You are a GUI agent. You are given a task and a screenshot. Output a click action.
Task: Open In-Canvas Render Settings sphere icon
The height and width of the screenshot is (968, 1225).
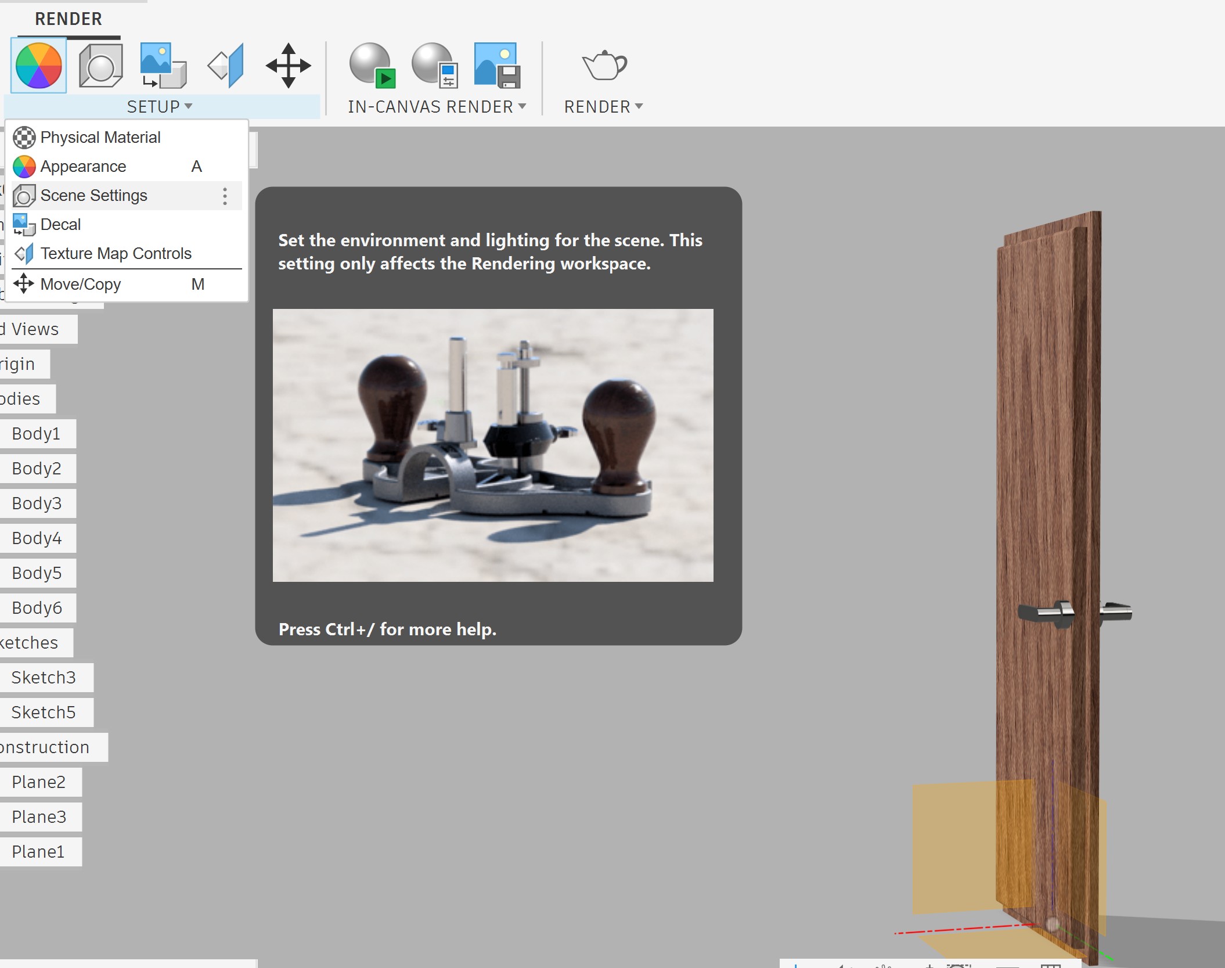[435, 66]
